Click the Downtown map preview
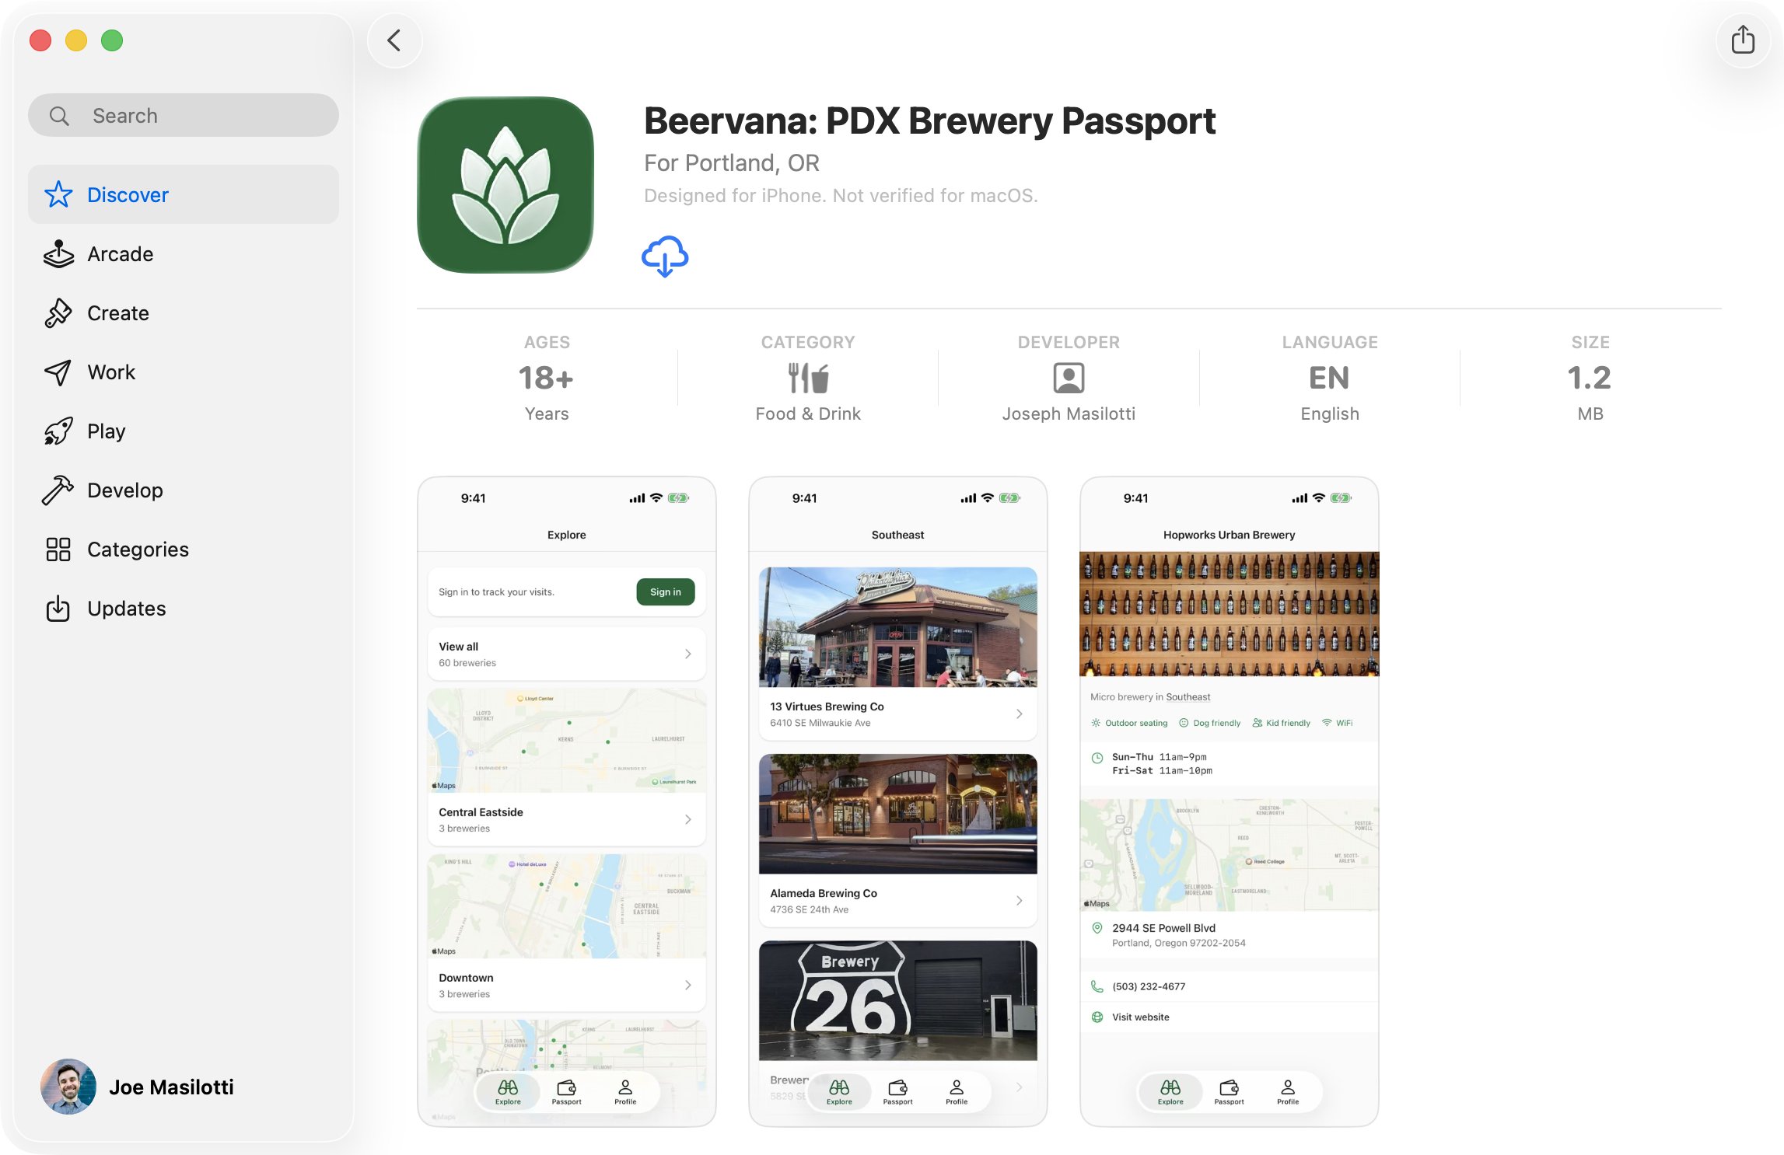This screenshot has height=1155, width=1784. click(567, 906)
